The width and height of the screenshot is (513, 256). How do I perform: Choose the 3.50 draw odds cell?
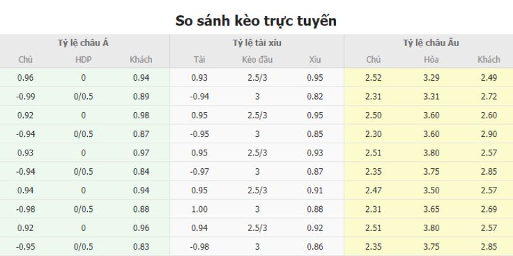click(x=431, y=190)
